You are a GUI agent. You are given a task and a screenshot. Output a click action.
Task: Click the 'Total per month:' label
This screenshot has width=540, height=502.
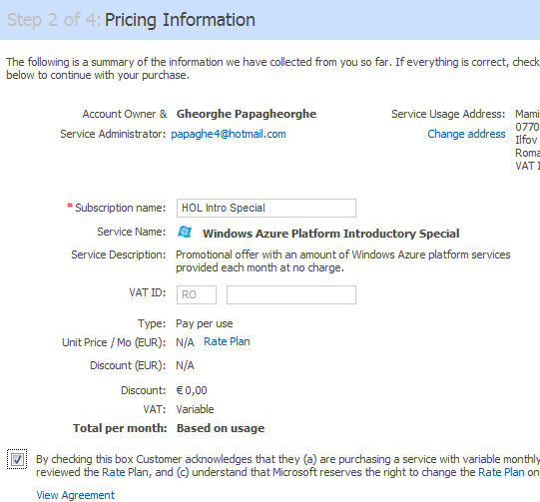click(x=120, y=428)
